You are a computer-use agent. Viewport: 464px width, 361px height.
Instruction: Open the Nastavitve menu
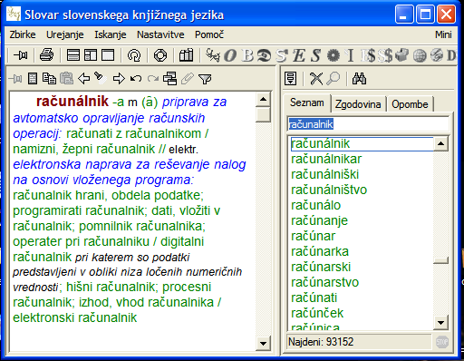[160, 34]
